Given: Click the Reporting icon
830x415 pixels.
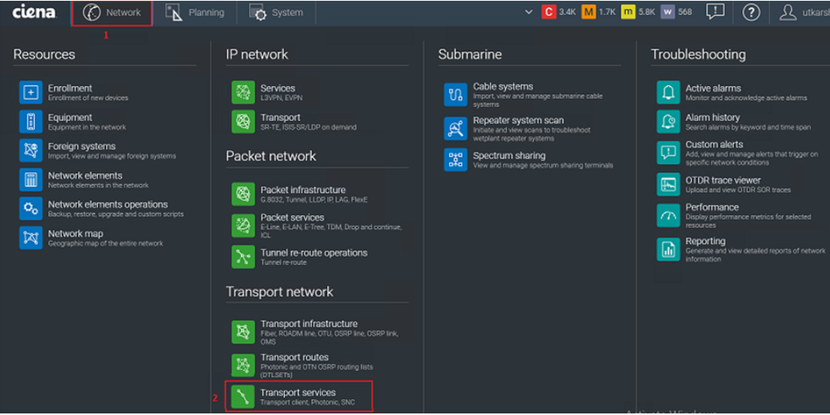Looking at the screenshot, I should (x=668, y=249).
